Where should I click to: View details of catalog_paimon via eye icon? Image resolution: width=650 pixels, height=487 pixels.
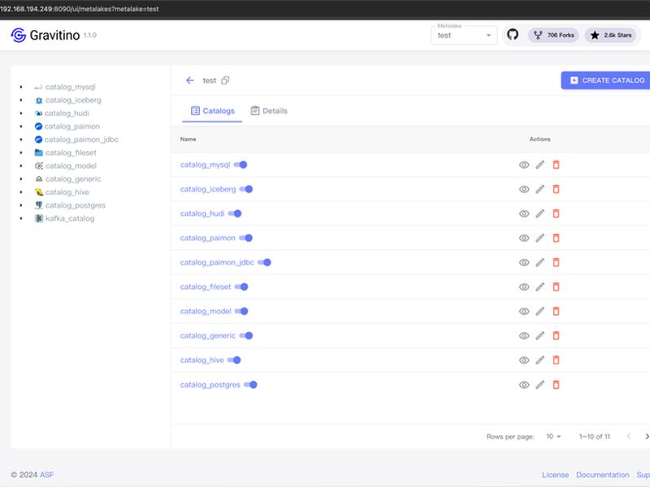[x=524, y=238]
